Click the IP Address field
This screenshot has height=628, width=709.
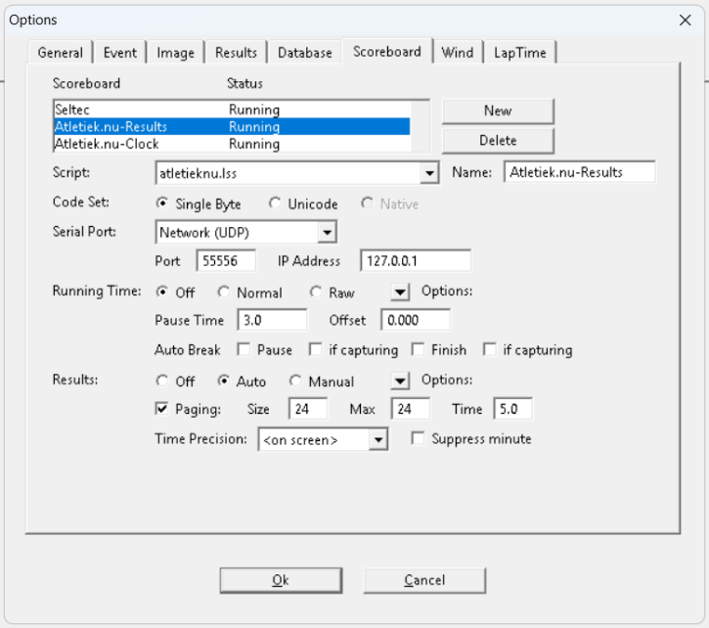[x=415, y=261]
